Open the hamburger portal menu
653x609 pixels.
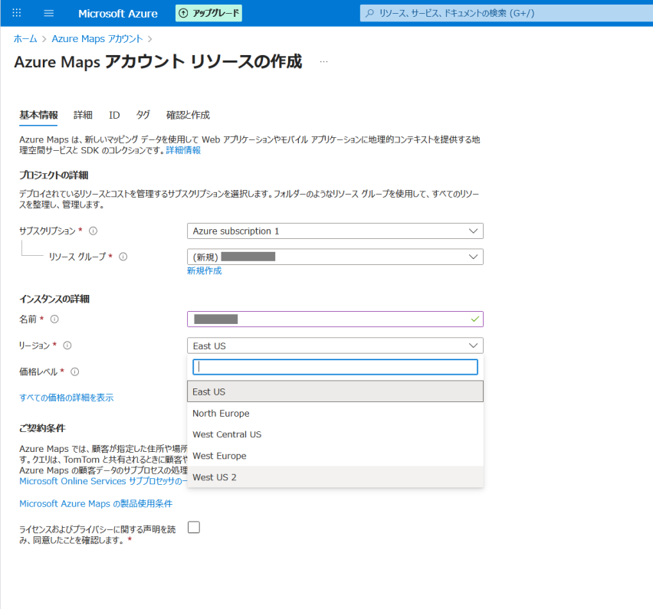point(49,13)
